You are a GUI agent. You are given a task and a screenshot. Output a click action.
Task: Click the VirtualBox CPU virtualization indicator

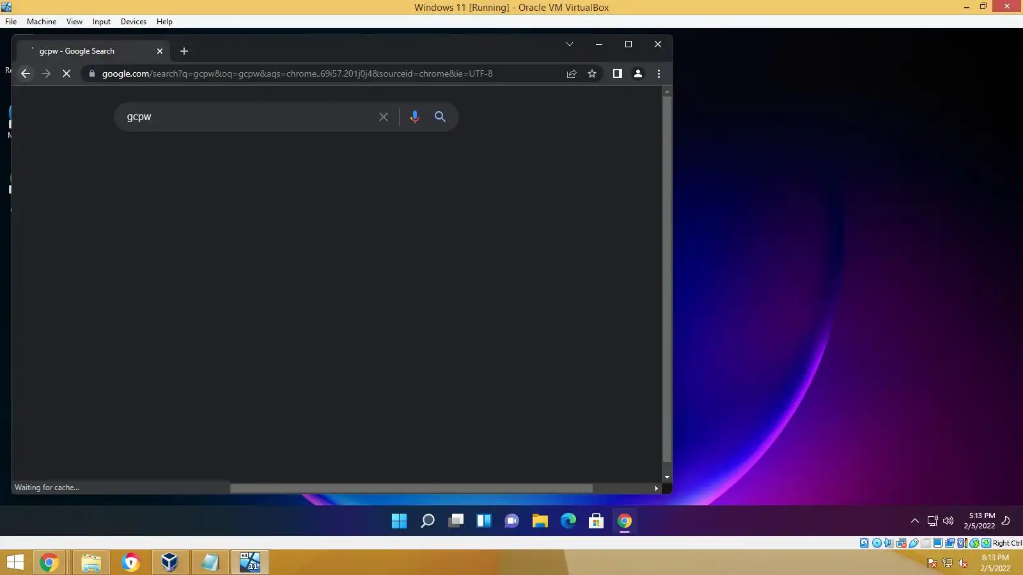point(962,543)
